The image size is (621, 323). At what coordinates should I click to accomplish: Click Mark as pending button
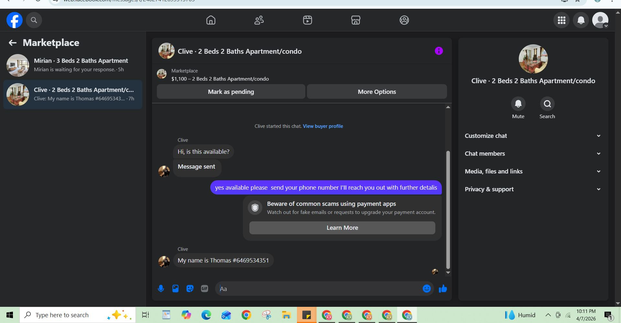pos(231,92)
